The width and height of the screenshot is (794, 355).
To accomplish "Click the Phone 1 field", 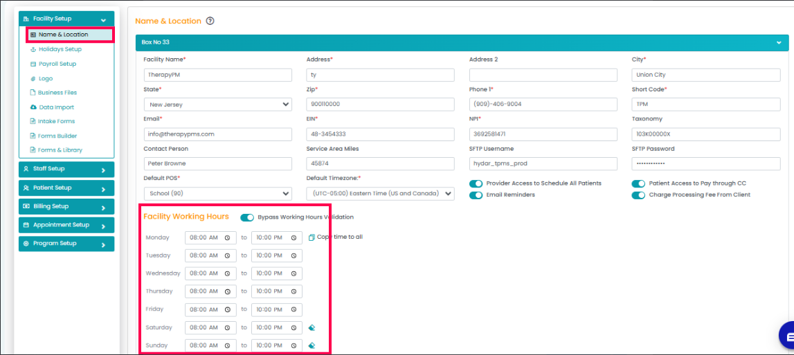I will (543, 104).
